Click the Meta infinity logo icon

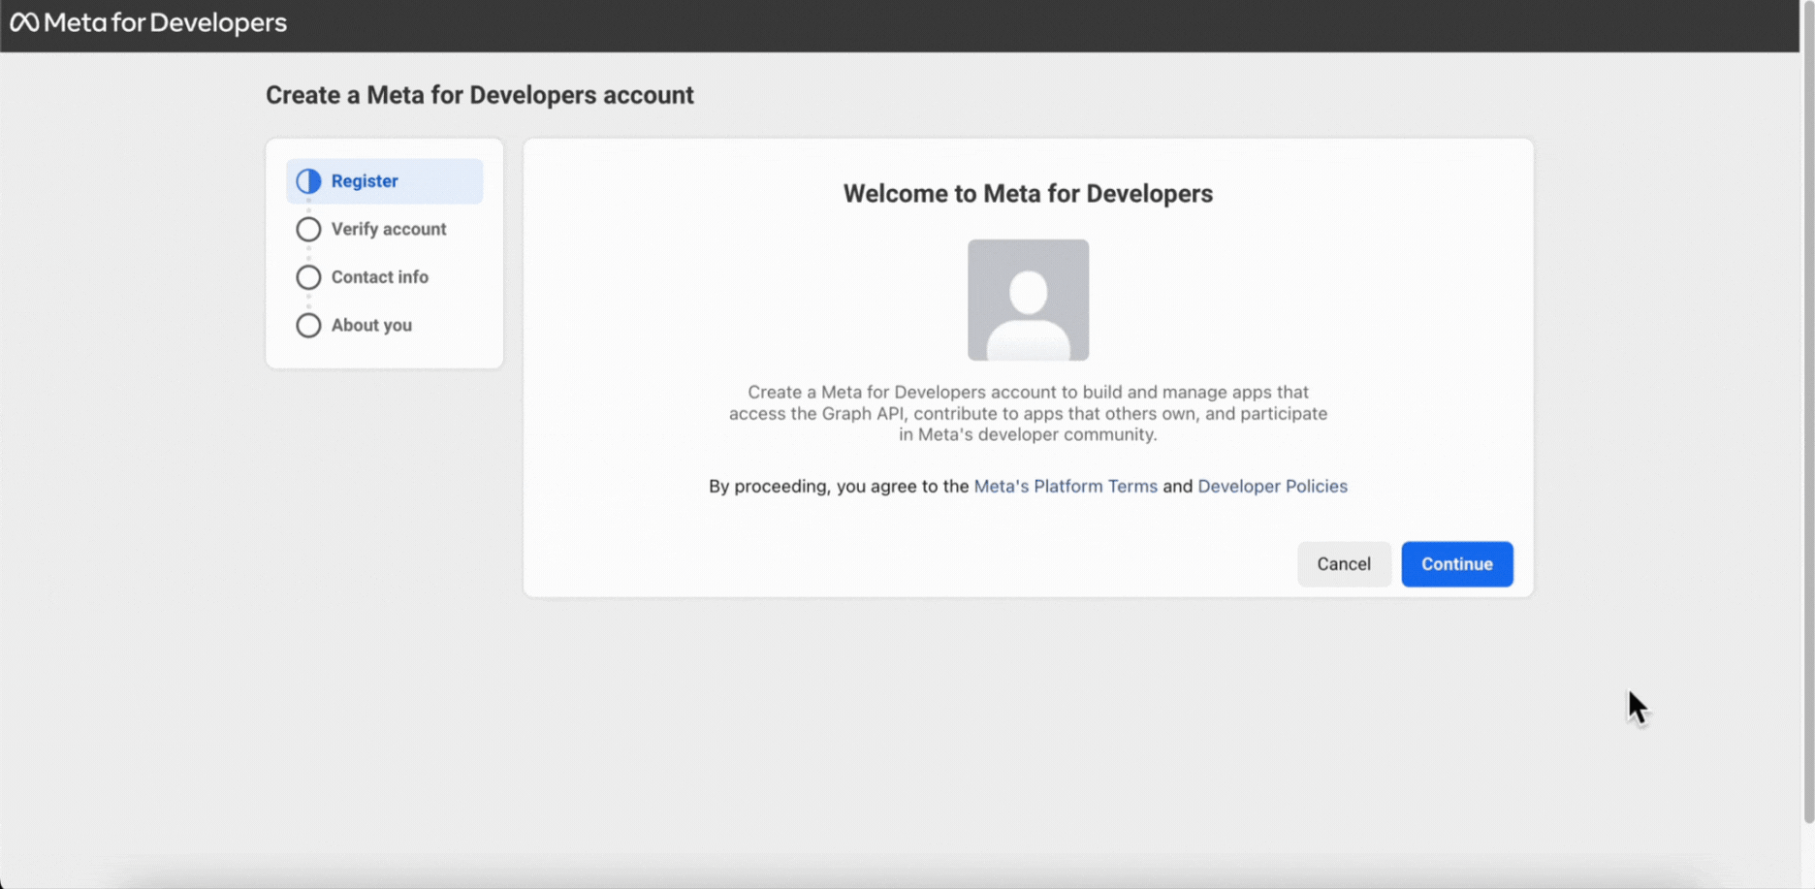[24, 22]
